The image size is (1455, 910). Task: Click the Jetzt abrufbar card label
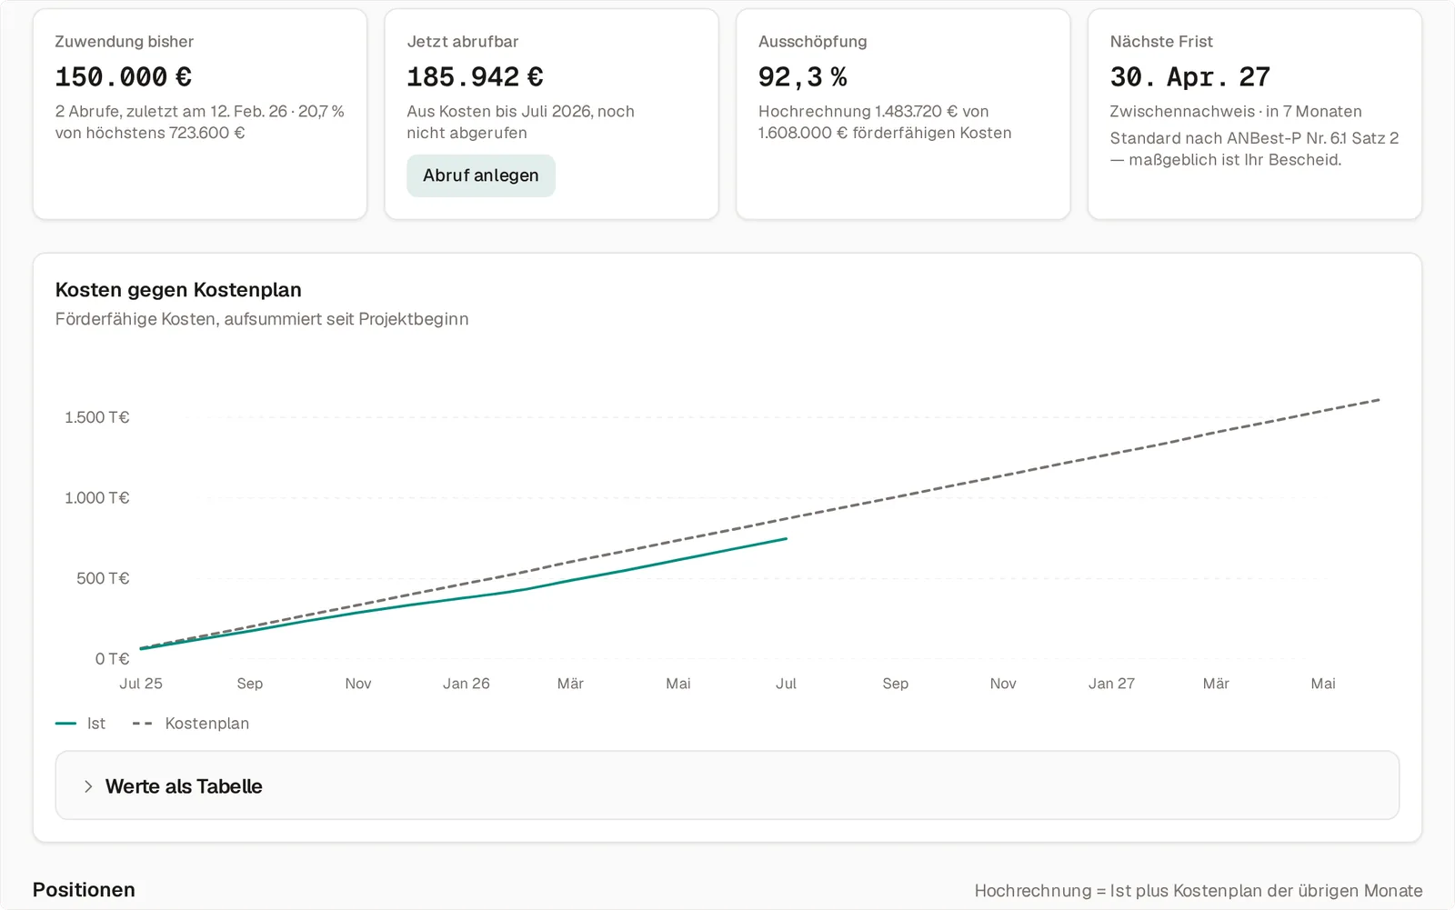click(463, 42)
